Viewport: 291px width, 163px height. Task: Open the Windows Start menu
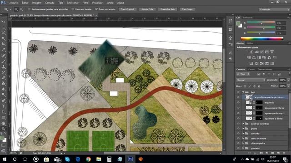coord(4,159)
